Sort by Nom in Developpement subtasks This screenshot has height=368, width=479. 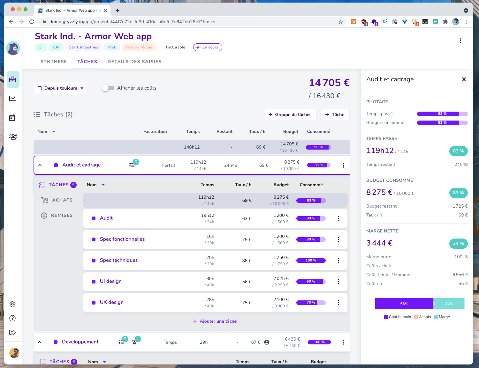pos(97,362)
